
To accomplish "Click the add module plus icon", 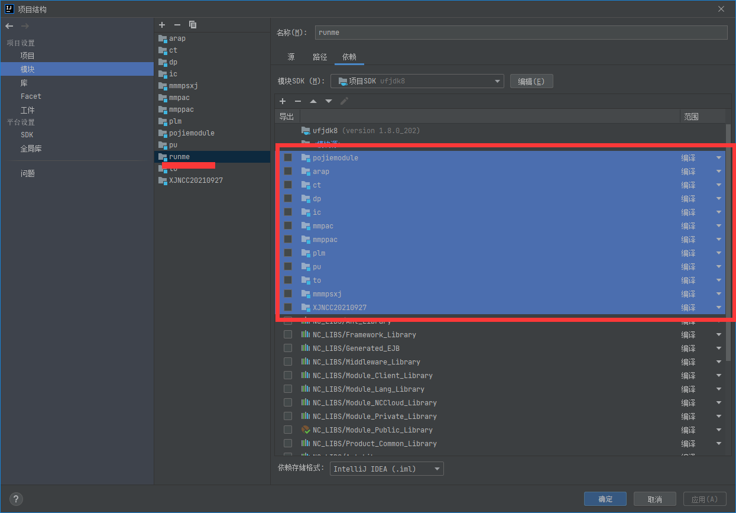I will click(x=162, y=25).
